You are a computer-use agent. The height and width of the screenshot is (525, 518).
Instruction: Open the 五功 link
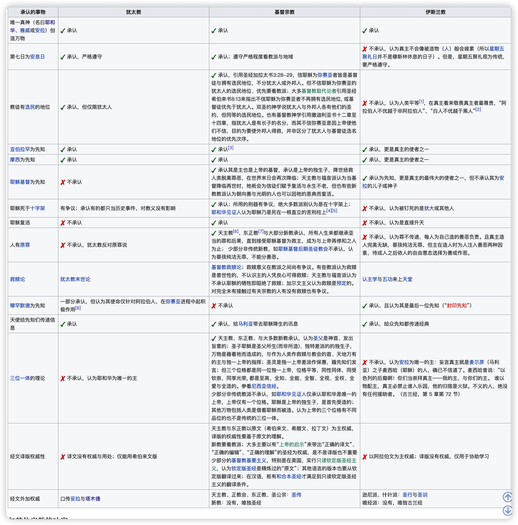click(387, 279)
